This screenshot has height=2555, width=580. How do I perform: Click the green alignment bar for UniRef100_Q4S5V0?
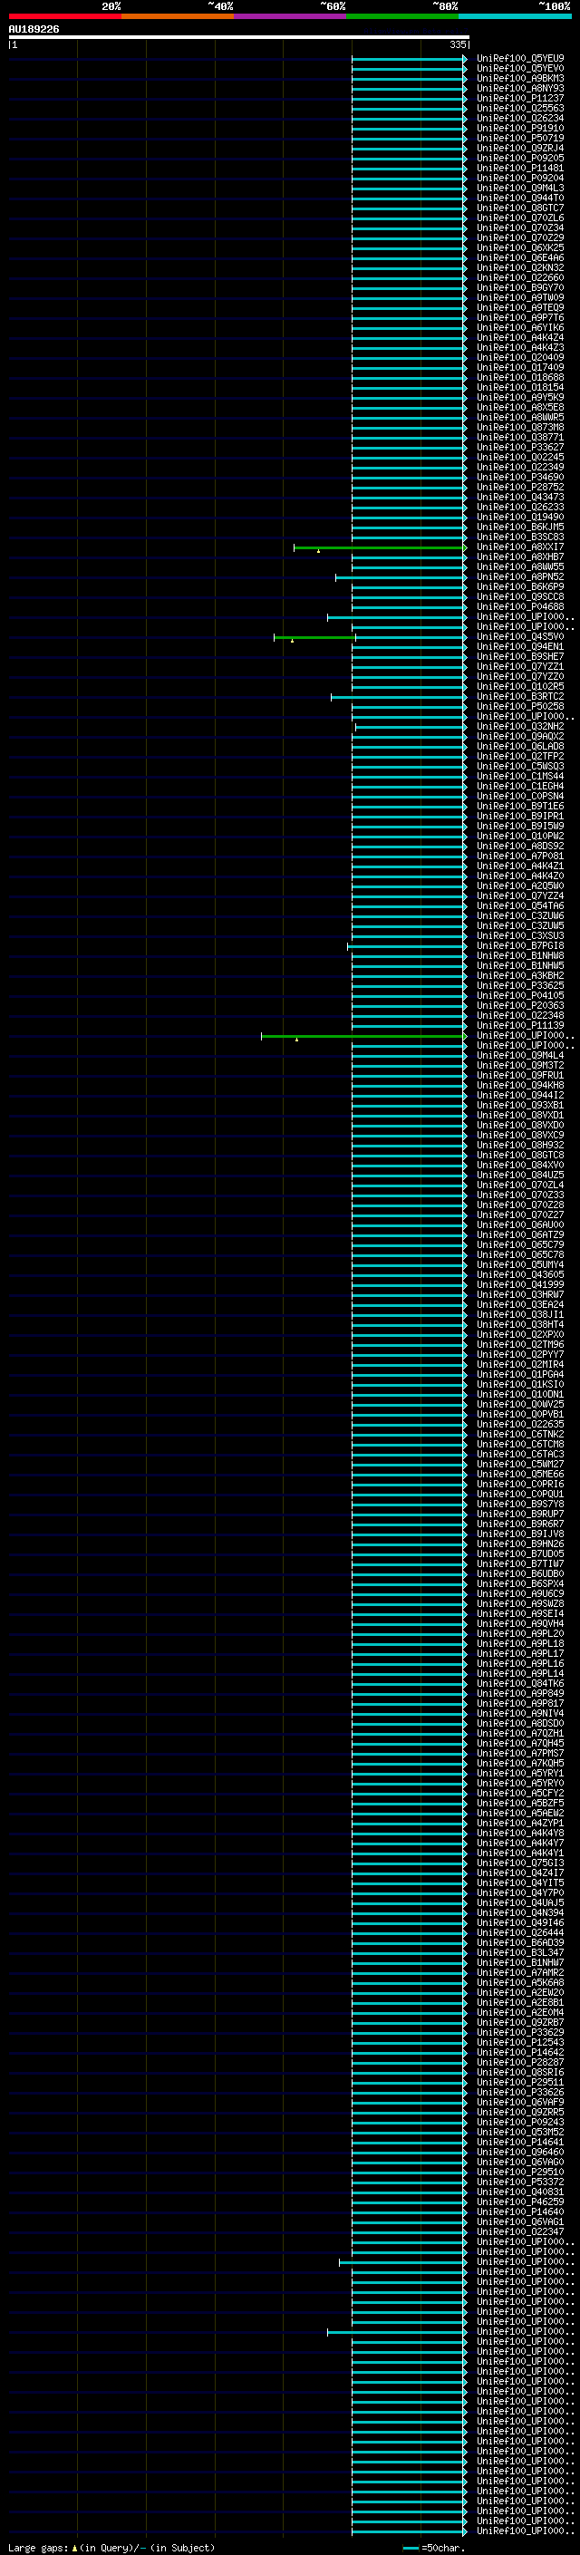click(314, 637)
